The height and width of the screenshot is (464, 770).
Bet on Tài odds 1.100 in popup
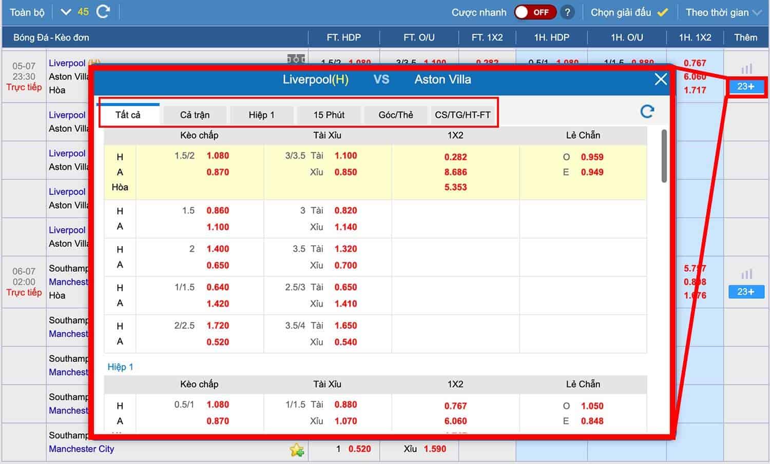[345, 156]
